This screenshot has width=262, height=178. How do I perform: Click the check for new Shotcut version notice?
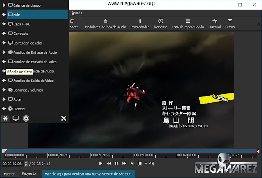pyautogui.click(x=88, y=174)
